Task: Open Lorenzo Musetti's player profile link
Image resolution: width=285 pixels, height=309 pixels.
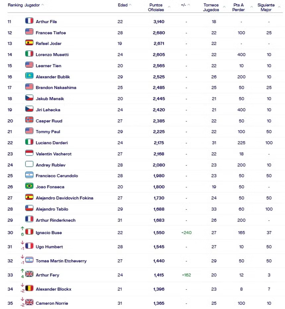Action: click(x=52, y=55)
